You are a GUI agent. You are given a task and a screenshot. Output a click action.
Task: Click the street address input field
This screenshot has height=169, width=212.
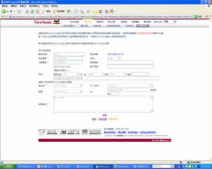tap(106, 78)
